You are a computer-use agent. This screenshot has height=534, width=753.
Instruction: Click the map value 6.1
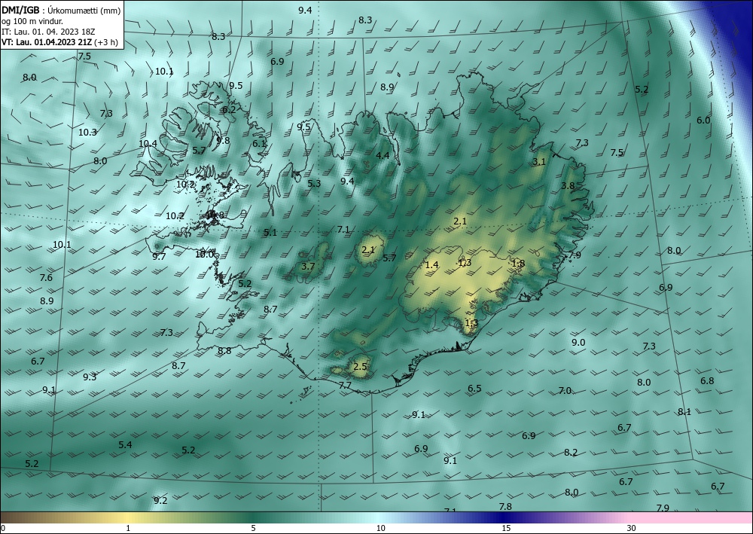(259, 144)
